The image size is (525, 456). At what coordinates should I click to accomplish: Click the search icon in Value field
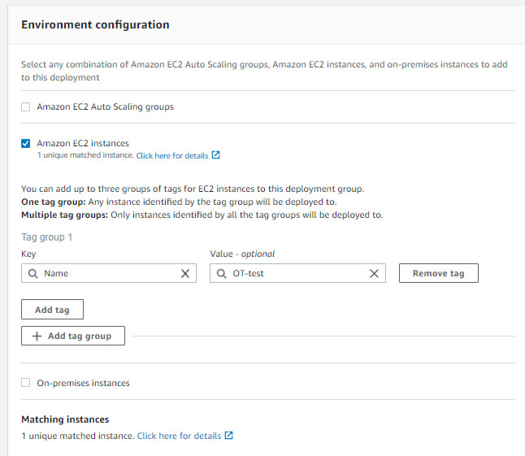pyautogui.click(x=221, y=274)
